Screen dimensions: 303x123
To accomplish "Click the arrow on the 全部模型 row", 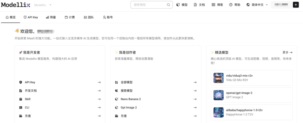I will (195, 82).
